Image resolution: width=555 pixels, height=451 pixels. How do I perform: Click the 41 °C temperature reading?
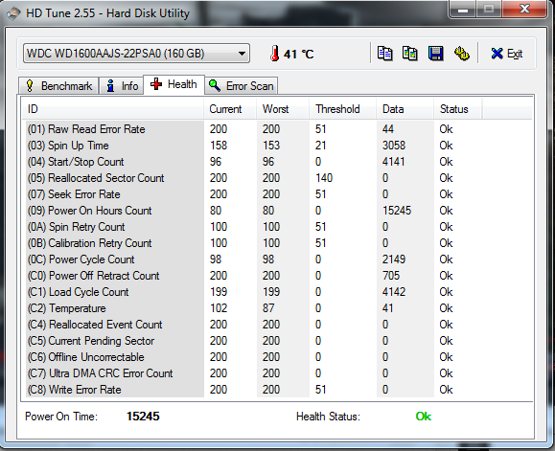298,54
